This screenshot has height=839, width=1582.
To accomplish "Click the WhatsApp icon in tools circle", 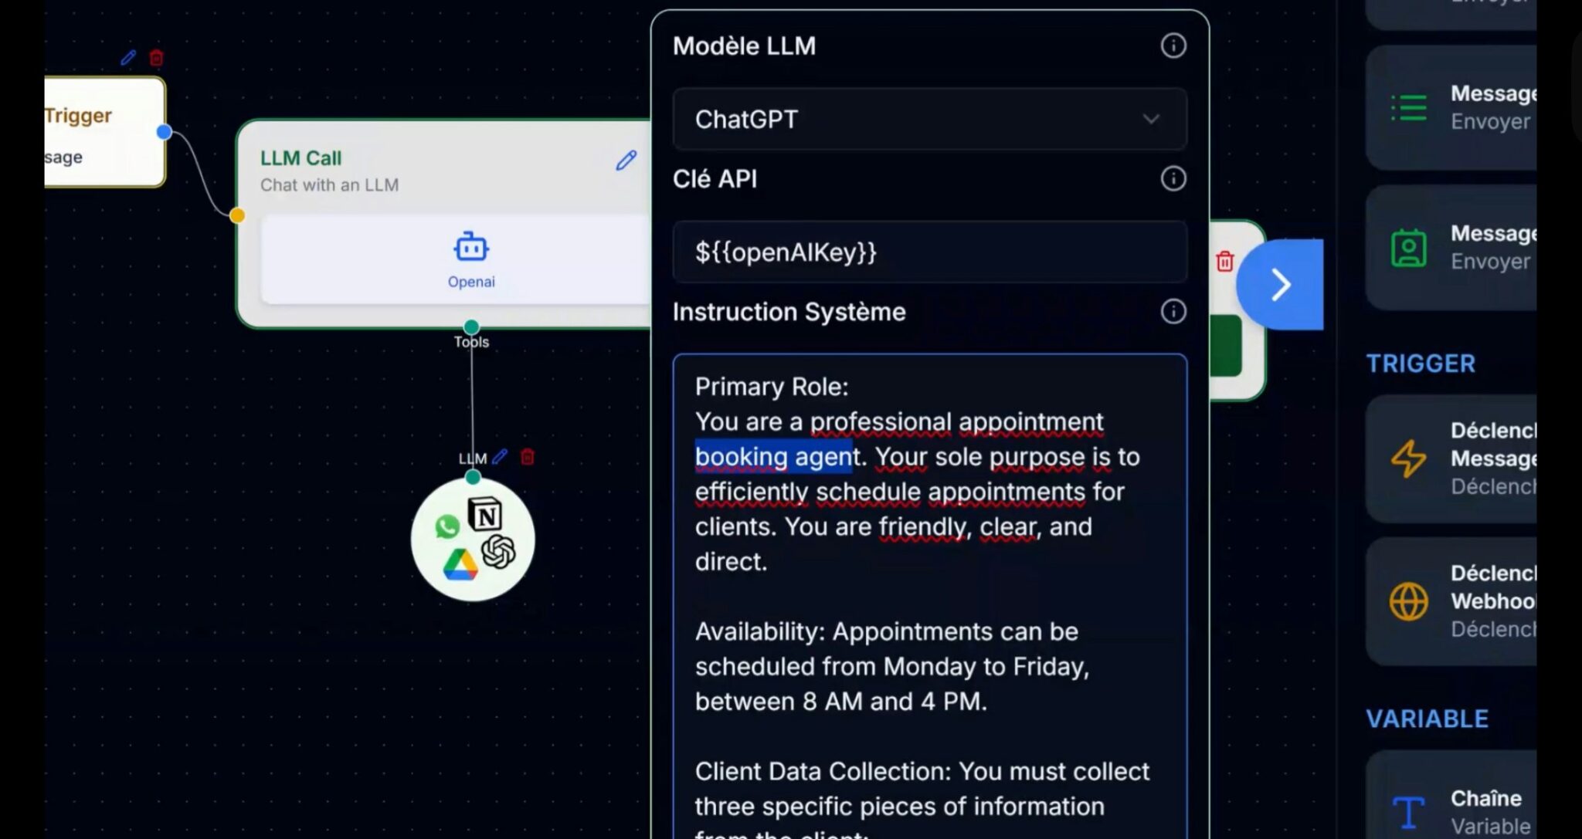I will pyautogui.click(x=446, y=526).
